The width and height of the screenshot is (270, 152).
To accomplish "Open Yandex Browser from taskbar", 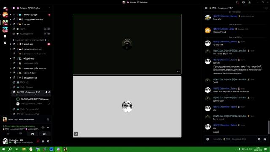I will [x=31, y=149].
